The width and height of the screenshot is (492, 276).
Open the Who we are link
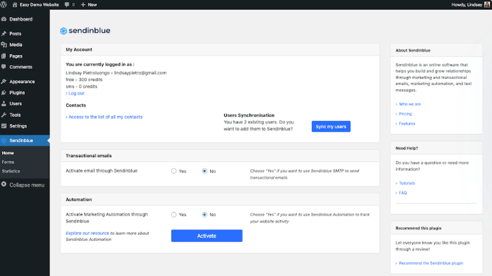pos(410,104)
